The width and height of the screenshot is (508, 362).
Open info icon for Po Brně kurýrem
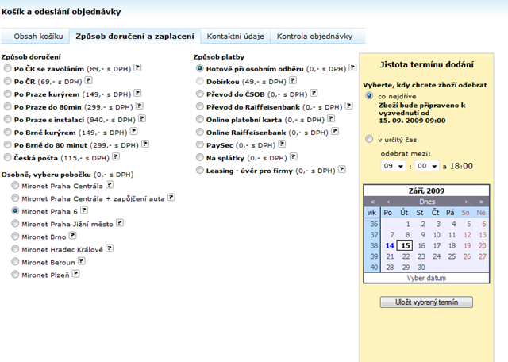coord(134,131)
